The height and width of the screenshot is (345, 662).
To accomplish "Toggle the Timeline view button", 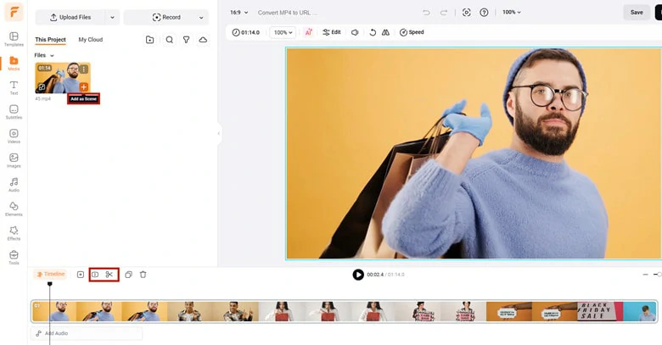I will click(51, 274).
